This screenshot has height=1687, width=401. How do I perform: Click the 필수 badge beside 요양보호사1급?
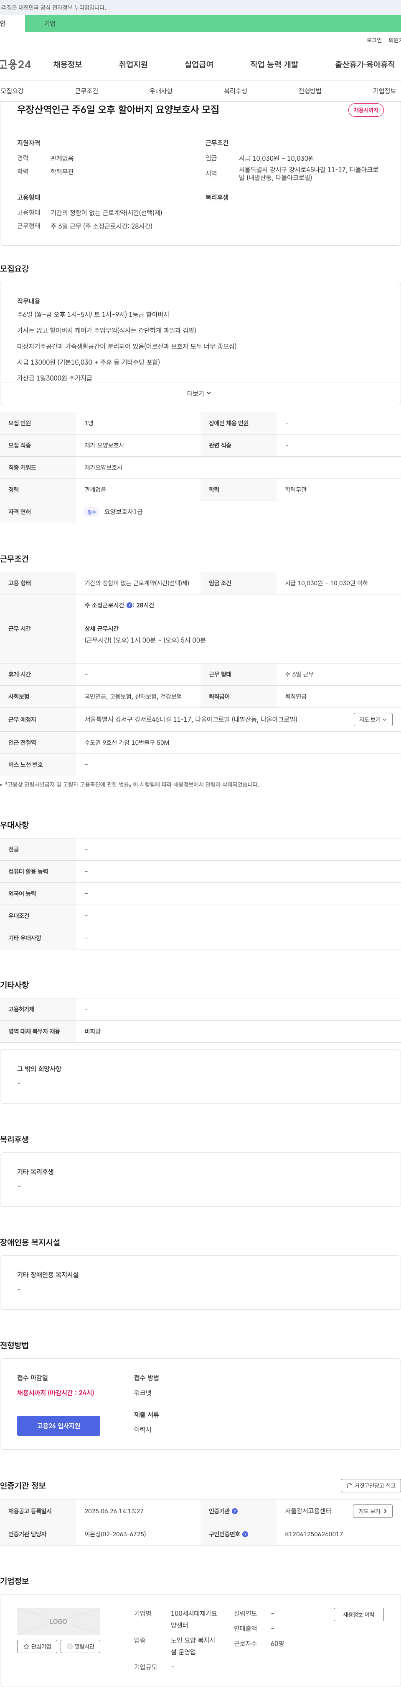(x=91, y=512)
